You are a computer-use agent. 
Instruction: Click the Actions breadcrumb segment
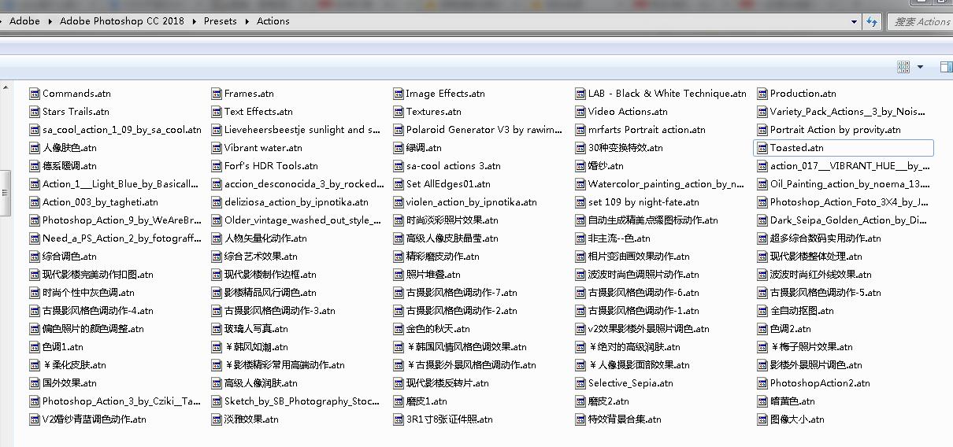(273, 21)
